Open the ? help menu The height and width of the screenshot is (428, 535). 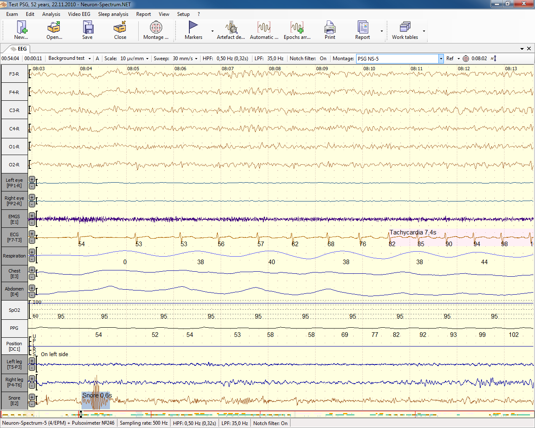point(199,14)
